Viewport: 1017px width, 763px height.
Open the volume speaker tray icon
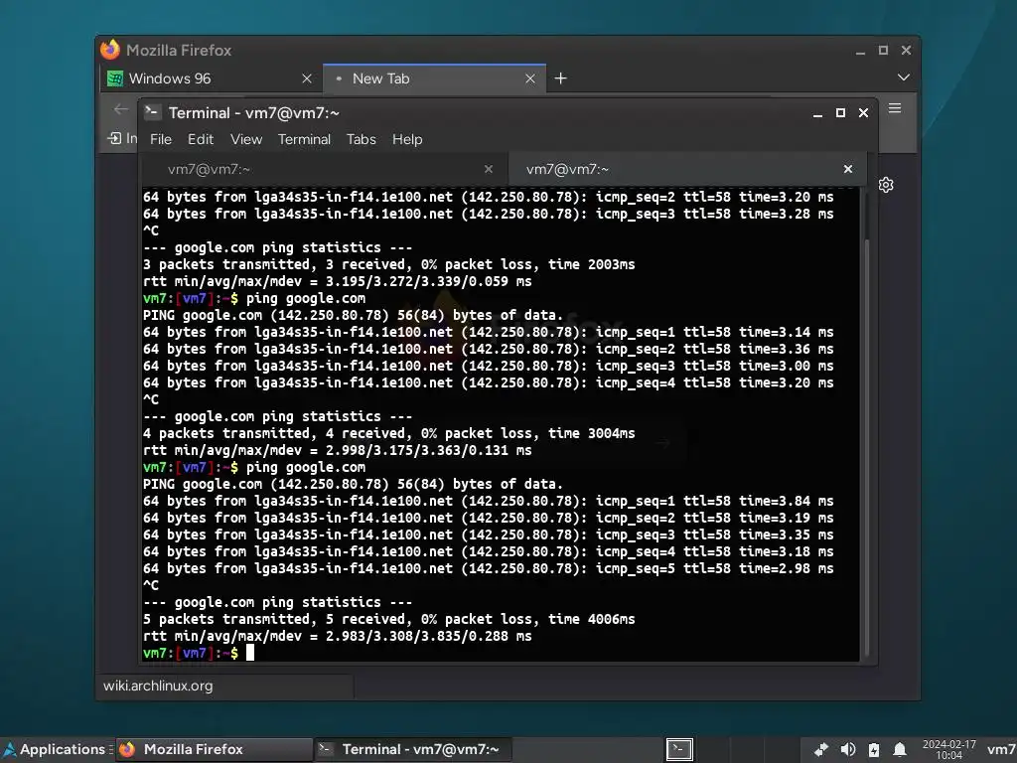pyautogui.click(x=848, y=750)
